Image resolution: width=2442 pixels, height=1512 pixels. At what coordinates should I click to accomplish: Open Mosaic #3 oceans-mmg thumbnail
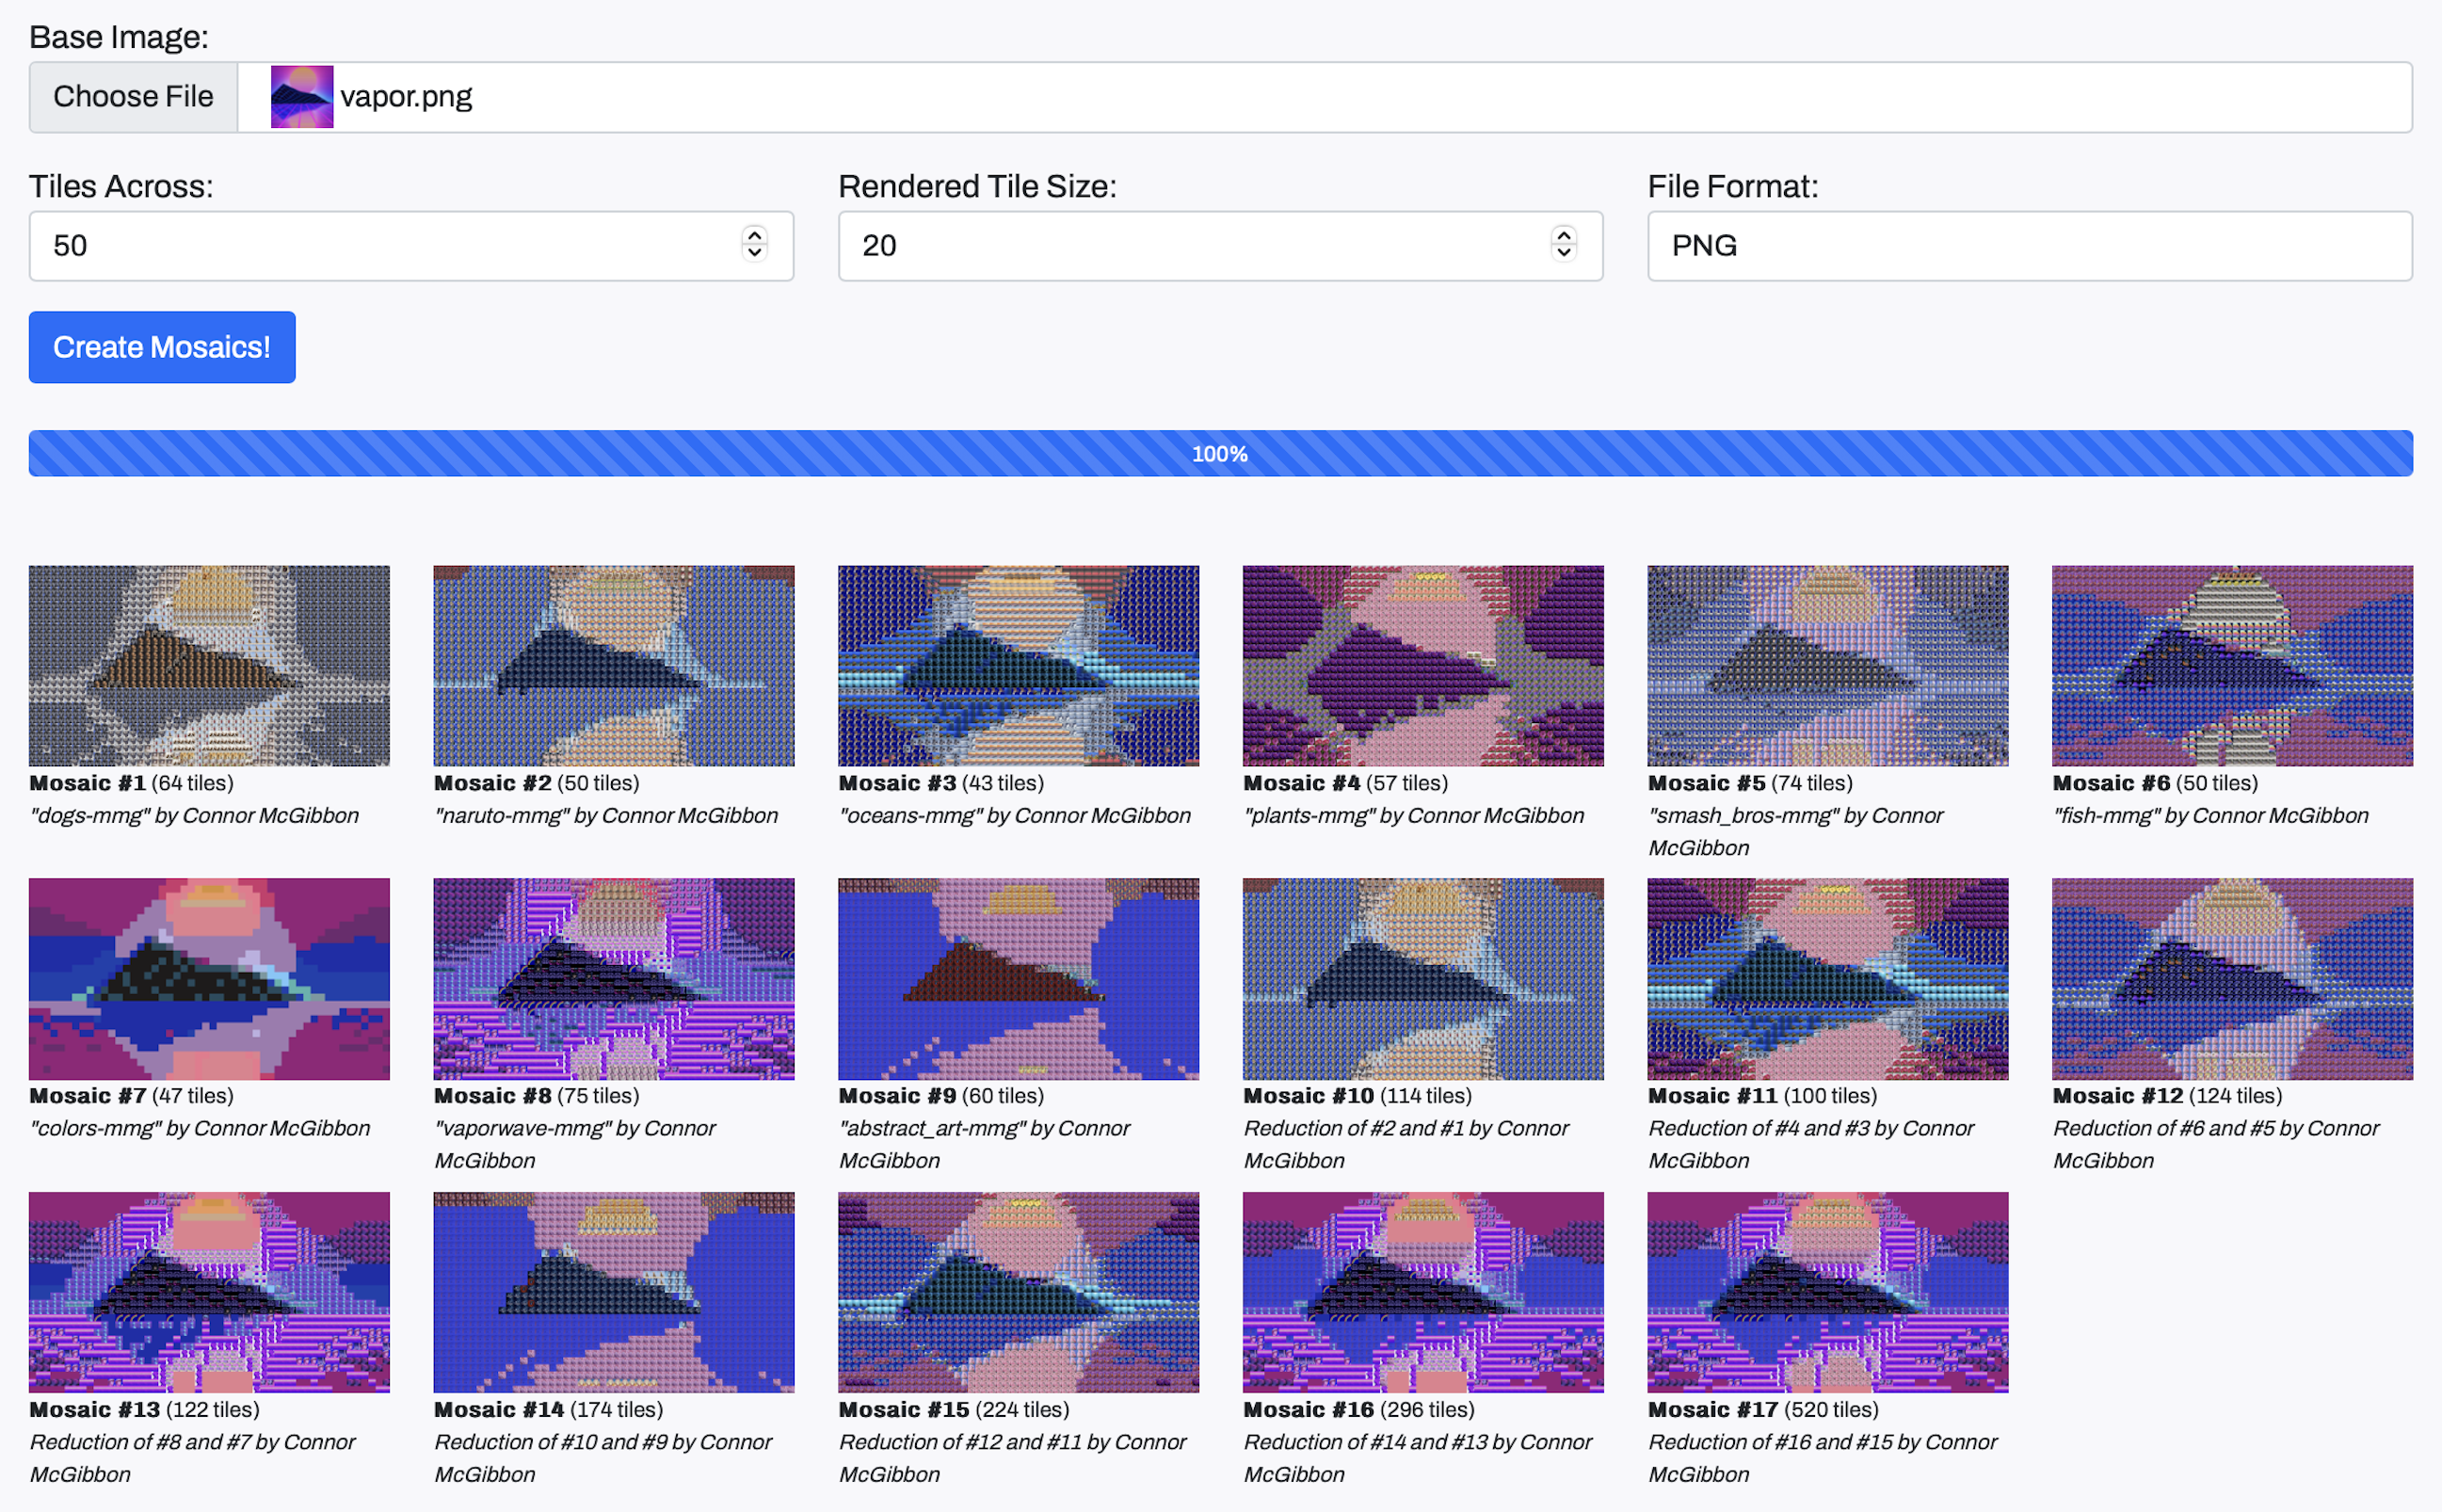(x=1018, y=666)
